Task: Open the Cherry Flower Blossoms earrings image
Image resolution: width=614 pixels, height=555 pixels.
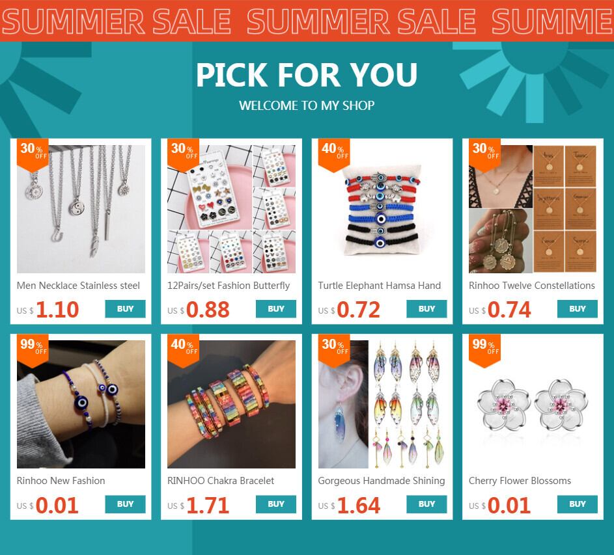Action: point(533,404)
